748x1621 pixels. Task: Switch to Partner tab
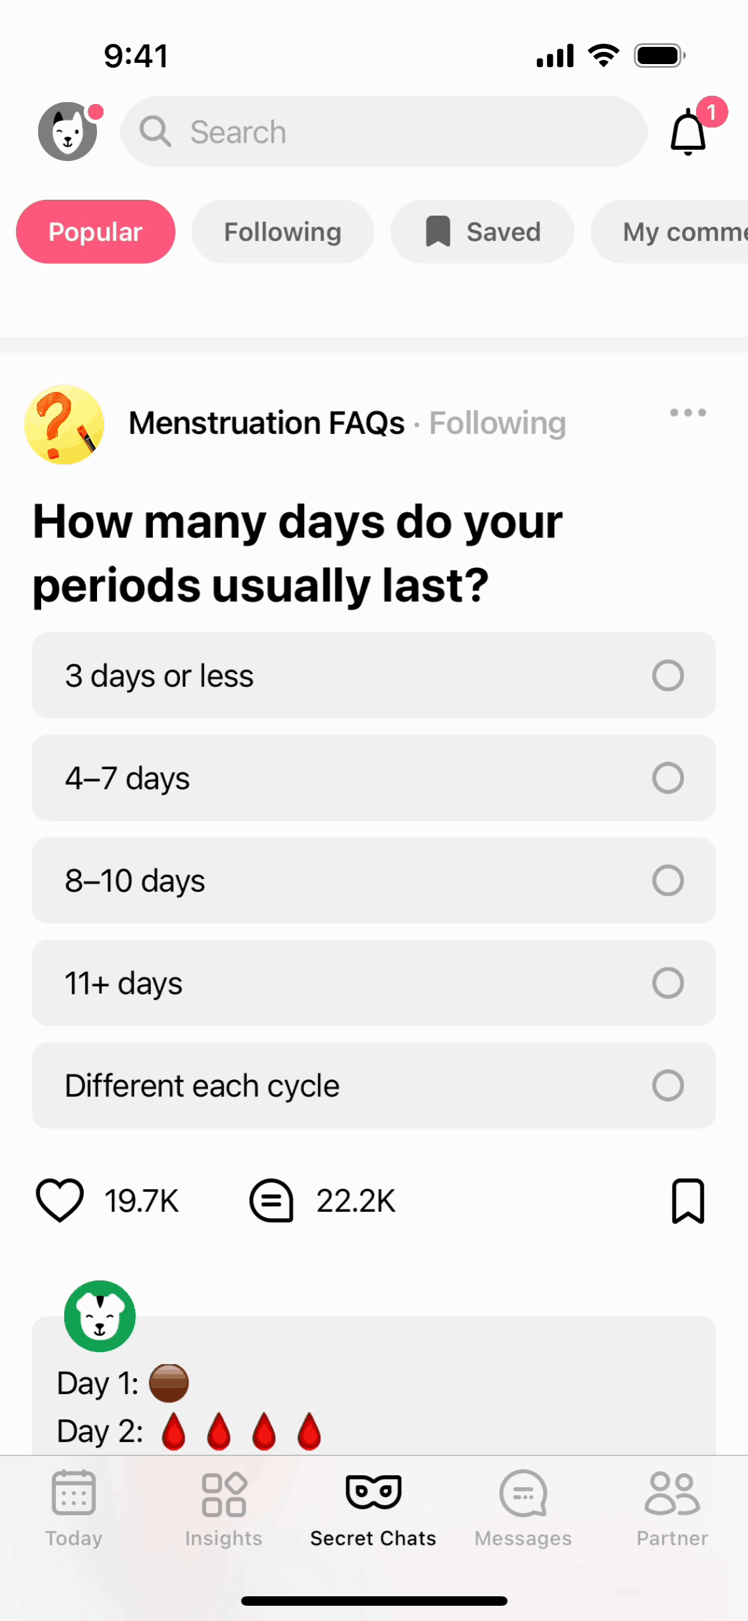[673, 1508]
